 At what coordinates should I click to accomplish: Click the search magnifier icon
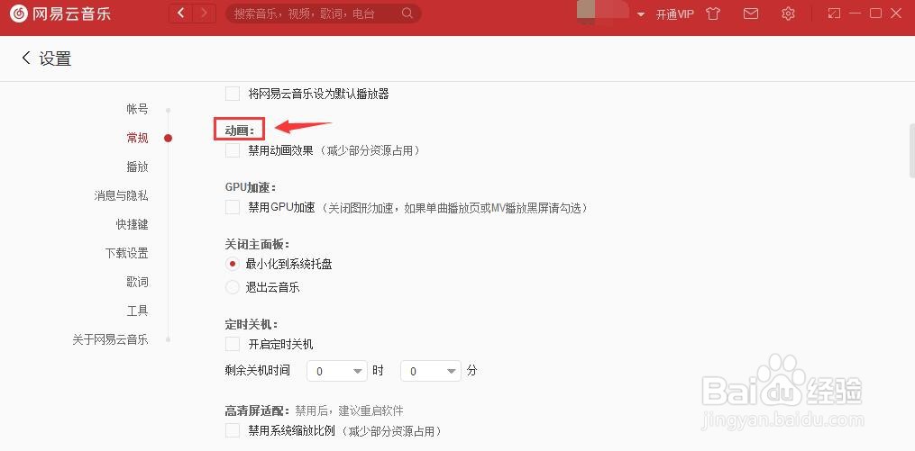pos(407,14)
